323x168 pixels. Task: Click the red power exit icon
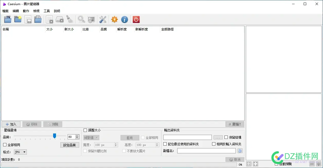coord(136,19)
